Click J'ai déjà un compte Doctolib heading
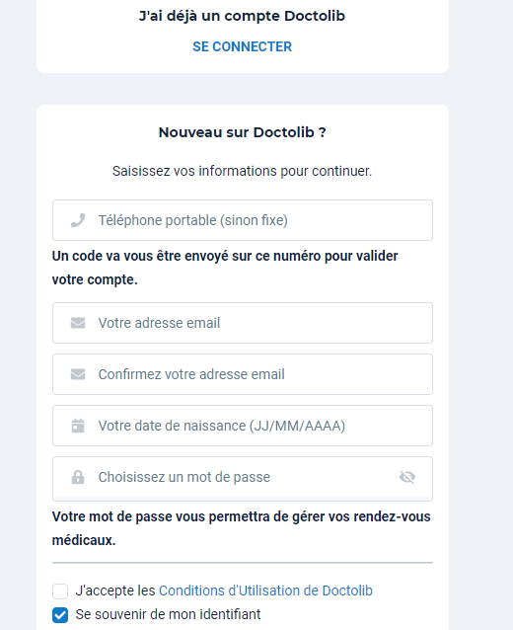The width and height of the screenshot is (513, 630). click(242, 16)
